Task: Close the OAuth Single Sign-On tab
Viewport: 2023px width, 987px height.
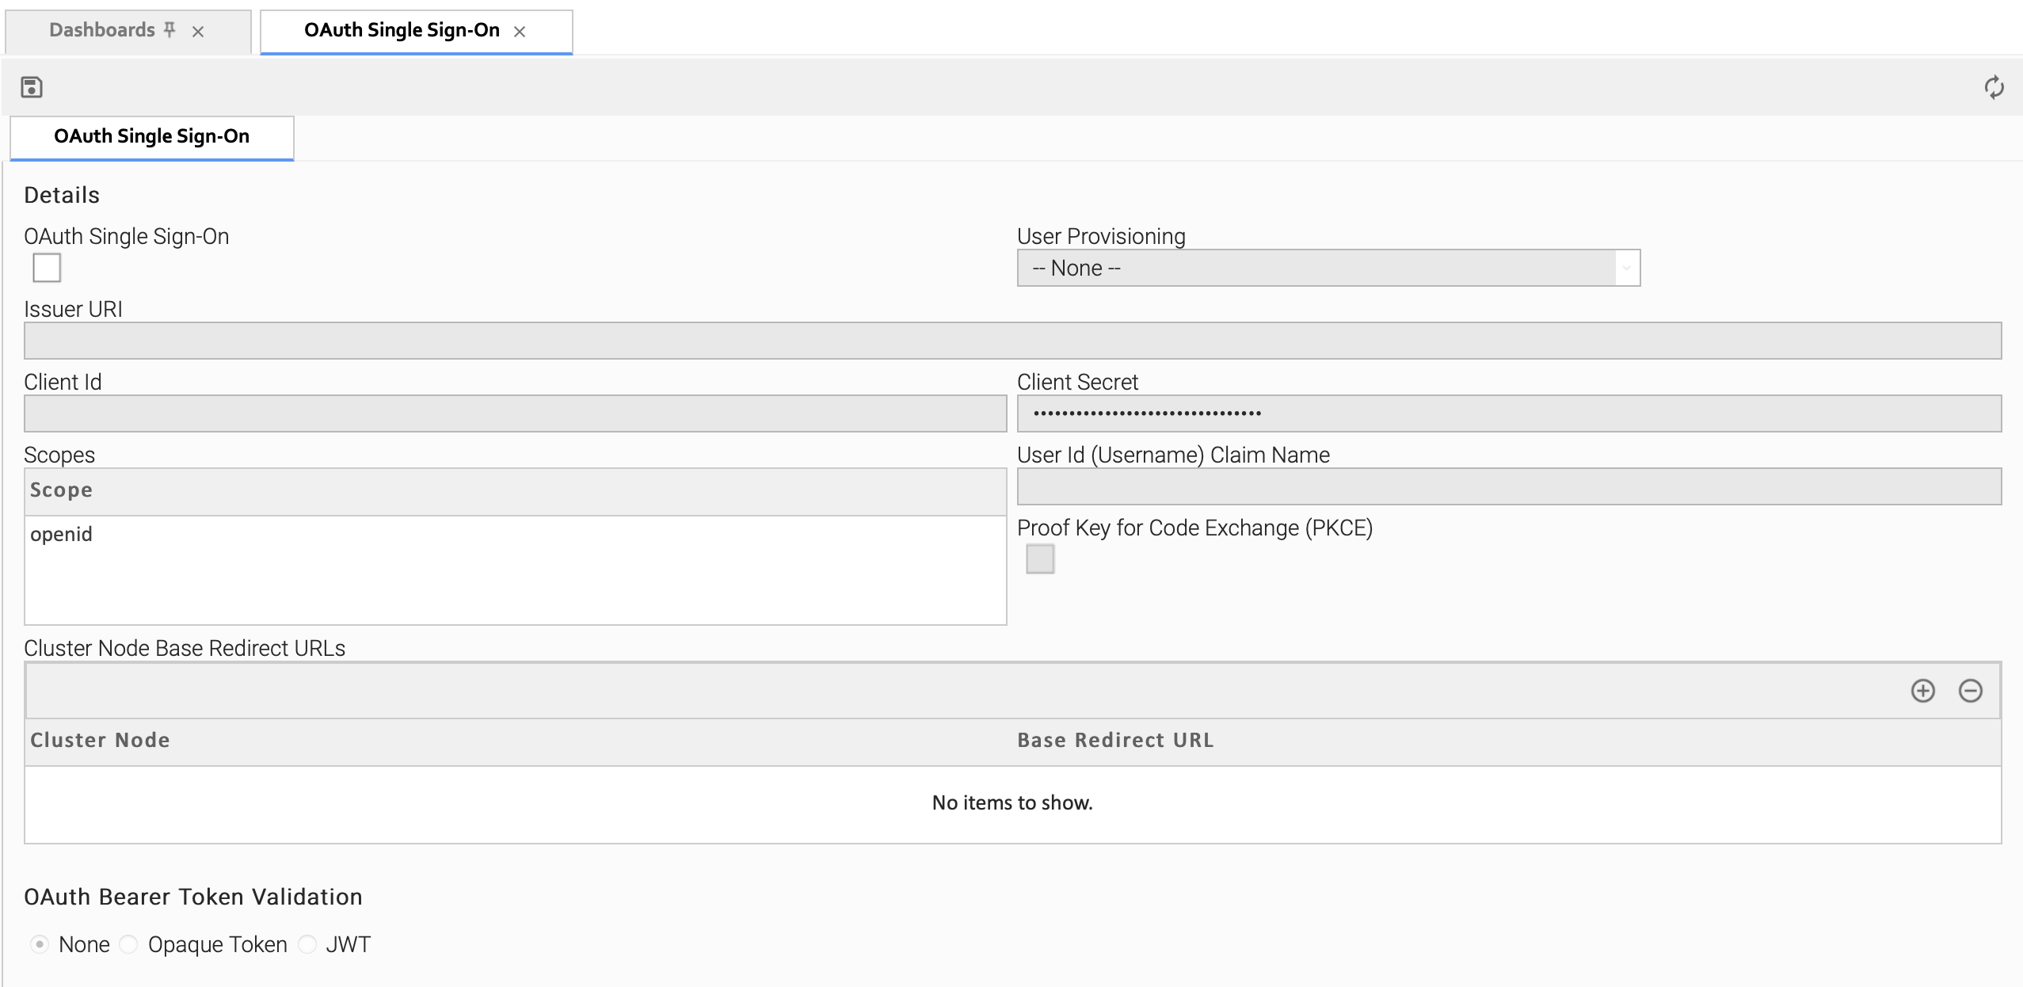Action: 520,32
